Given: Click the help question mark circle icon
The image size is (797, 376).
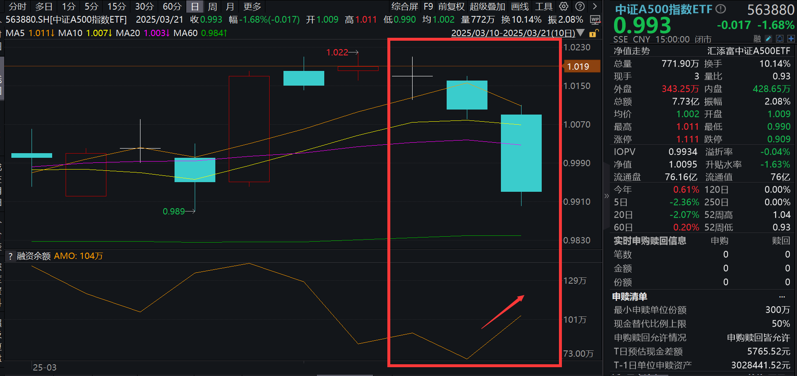Looking at the screenshot, I should coord(580,6).
